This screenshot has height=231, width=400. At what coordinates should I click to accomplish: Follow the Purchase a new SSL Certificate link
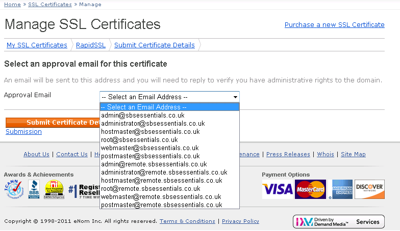pos(334,24)
